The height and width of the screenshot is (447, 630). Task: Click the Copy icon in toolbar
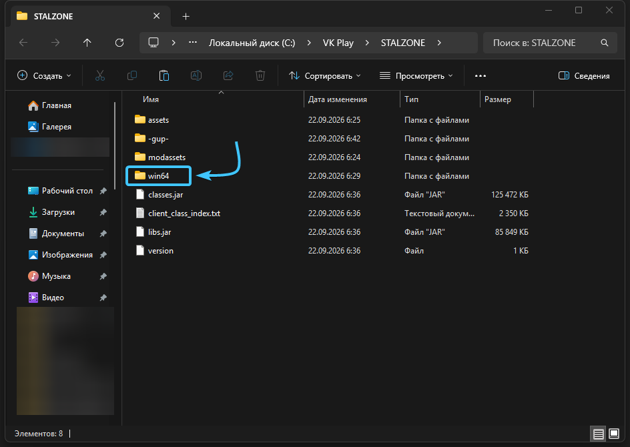pyautogui.click(x=131, y=75)
